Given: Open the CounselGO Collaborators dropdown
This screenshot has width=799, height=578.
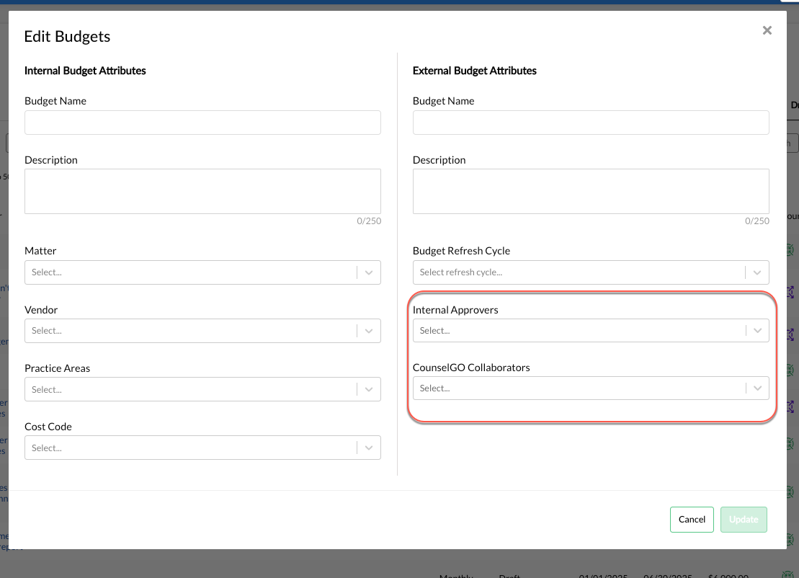Looking at the screenshot, I should click(591, 388).
